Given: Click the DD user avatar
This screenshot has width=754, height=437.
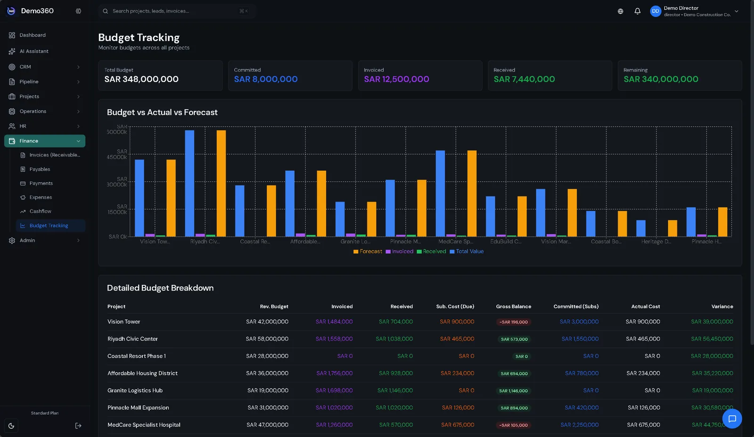Looking at the screenshot, I should coord(655,11).
